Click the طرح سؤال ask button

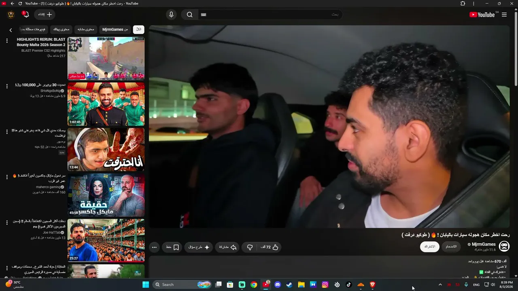[199, 247]
